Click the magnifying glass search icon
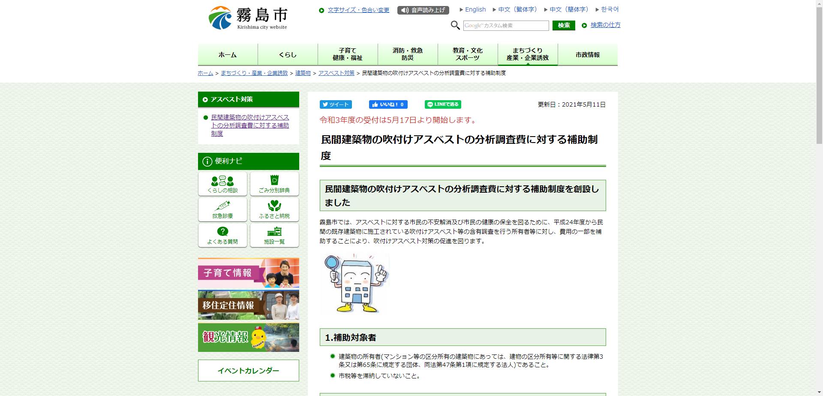 (456, 25)
